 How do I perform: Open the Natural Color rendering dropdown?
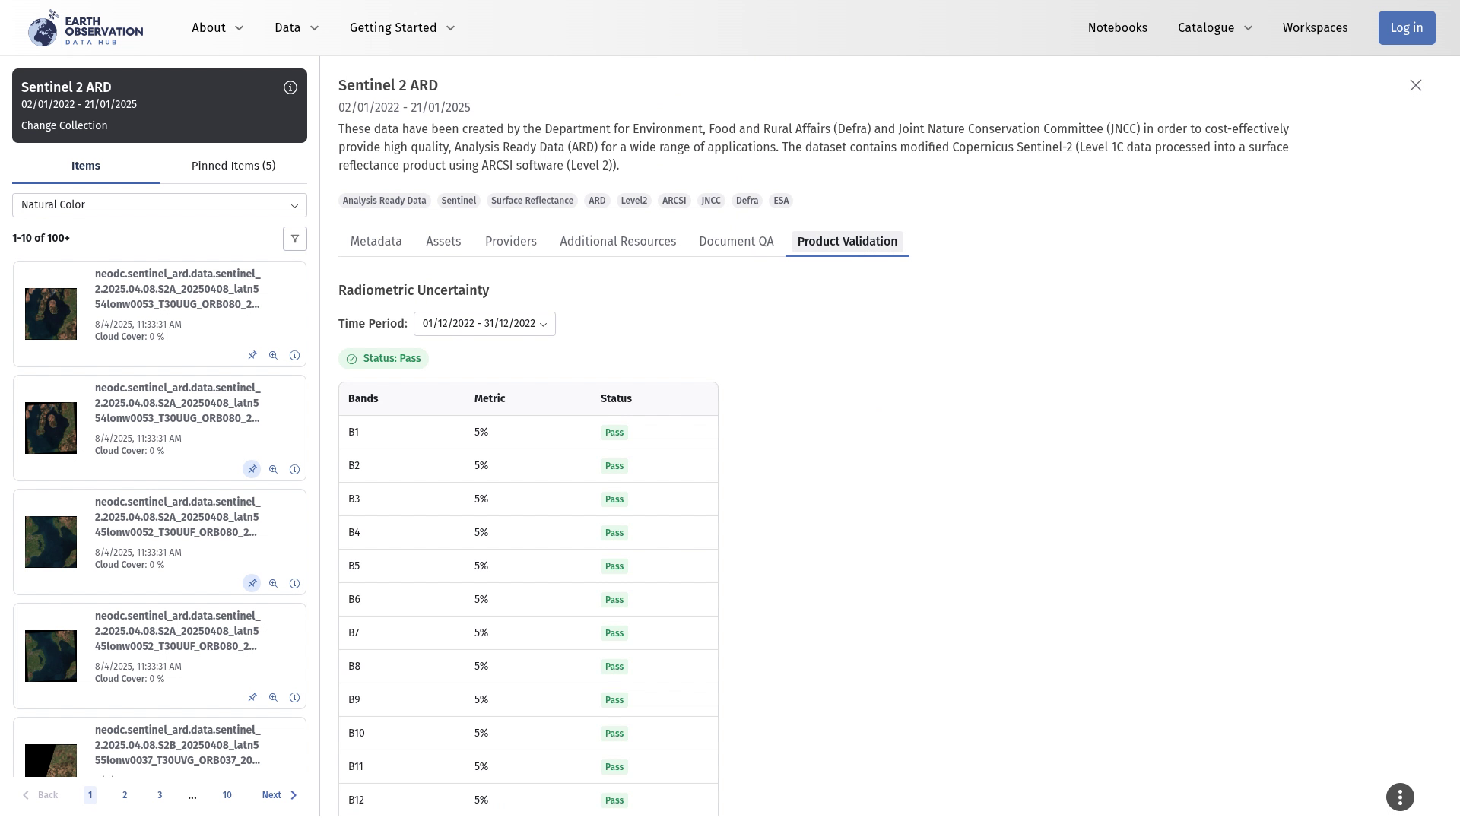pos(160,205)
